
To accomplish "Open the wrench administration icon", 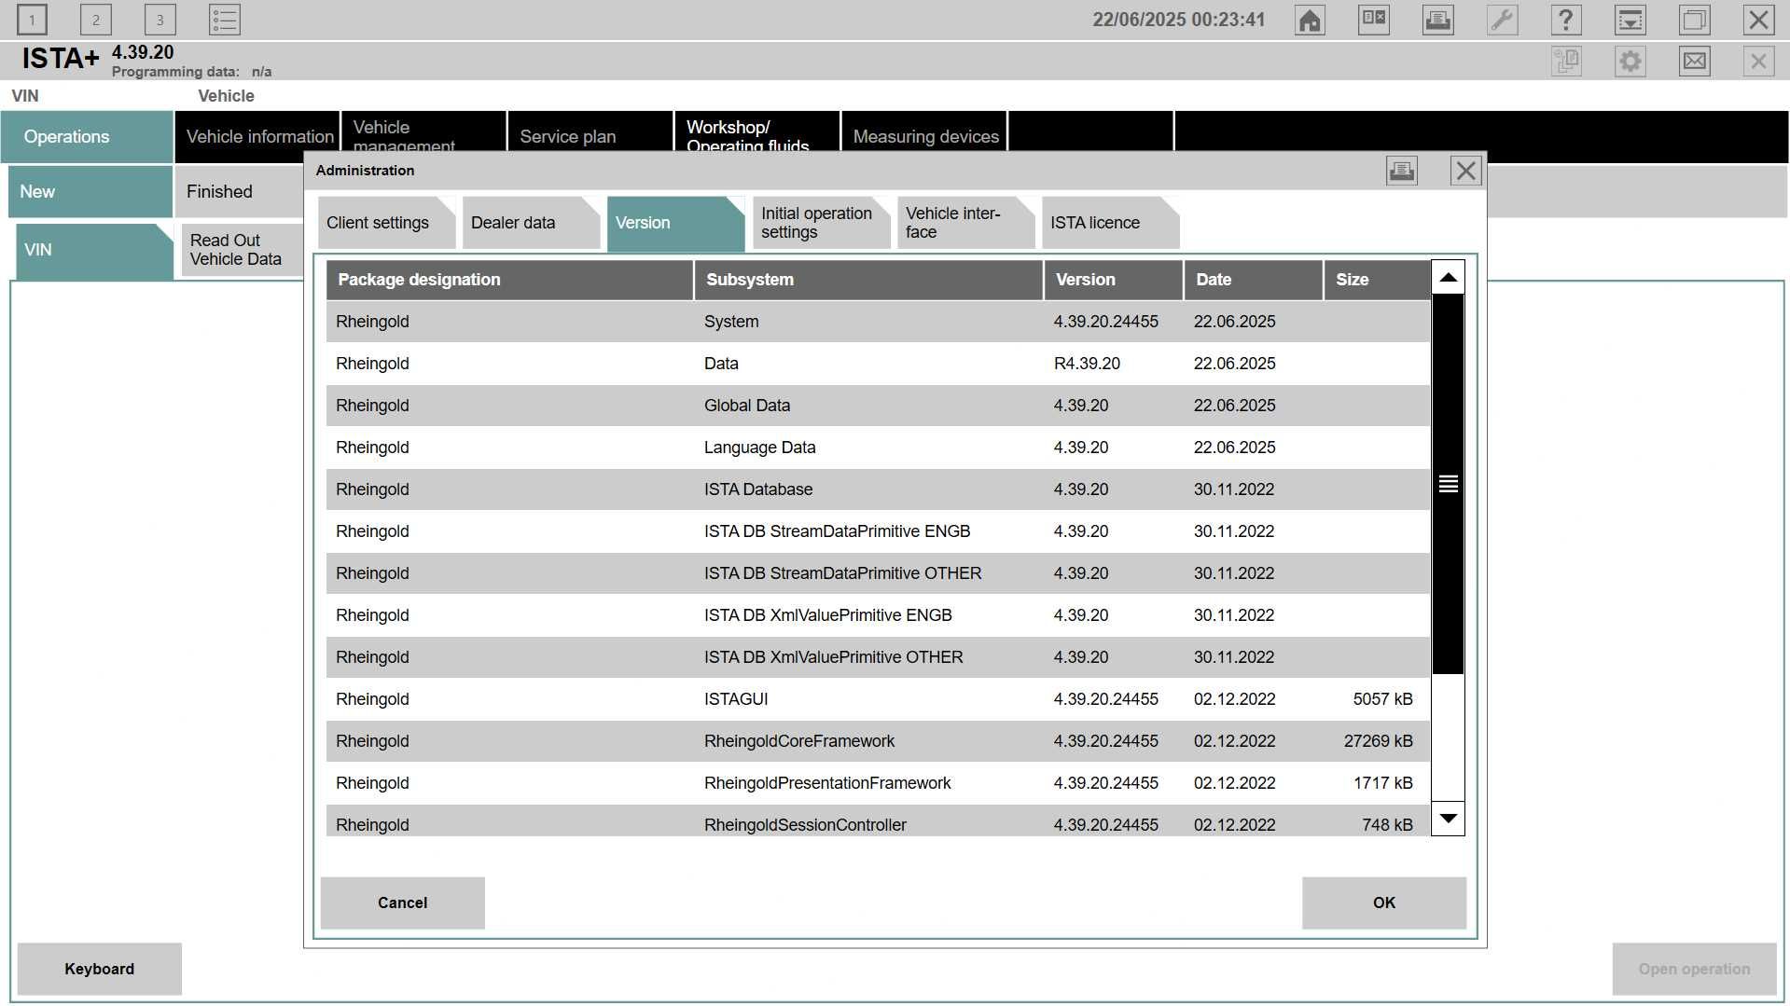I will pos(1503,20).
